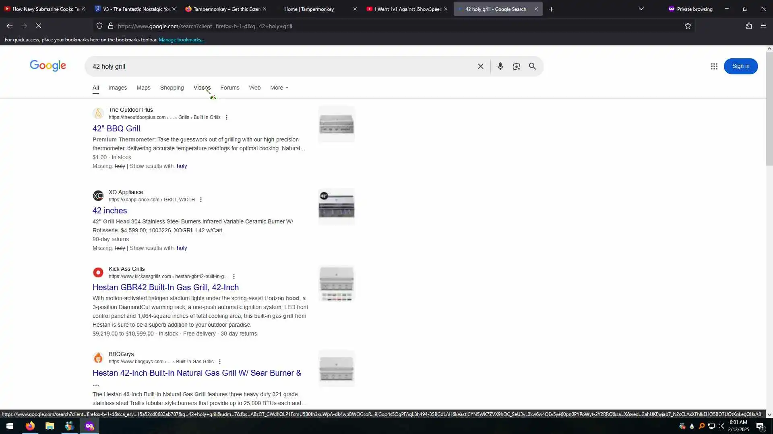Expand the More search filters dropdown
Image resolution: width=773 pixels, height=434 pixels.
279,88
